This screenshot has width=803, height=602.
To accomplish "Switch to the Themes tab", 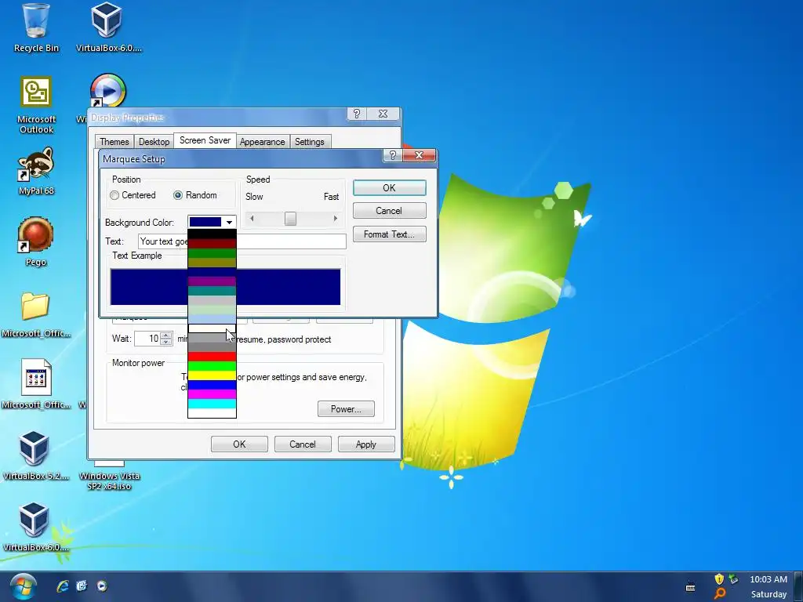I will pyautogui.click(x=114, y=142).
